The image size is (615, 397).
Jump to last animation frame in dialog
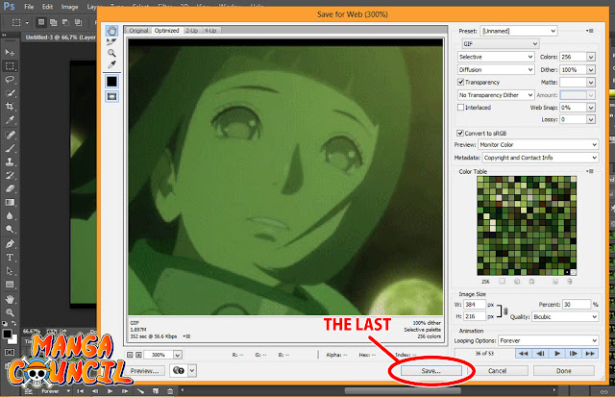(590, 354)
